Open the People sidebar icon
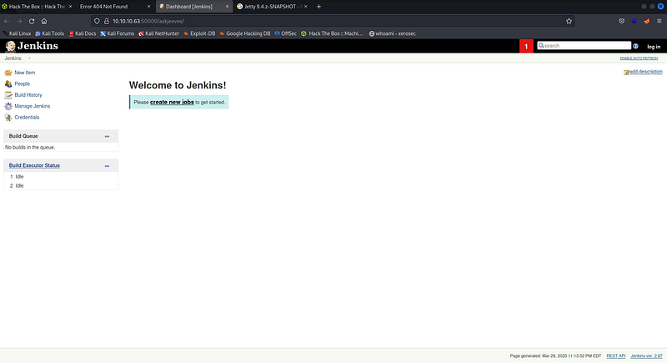The width and height of the screenshot is (667, 363). click(8, 83)
